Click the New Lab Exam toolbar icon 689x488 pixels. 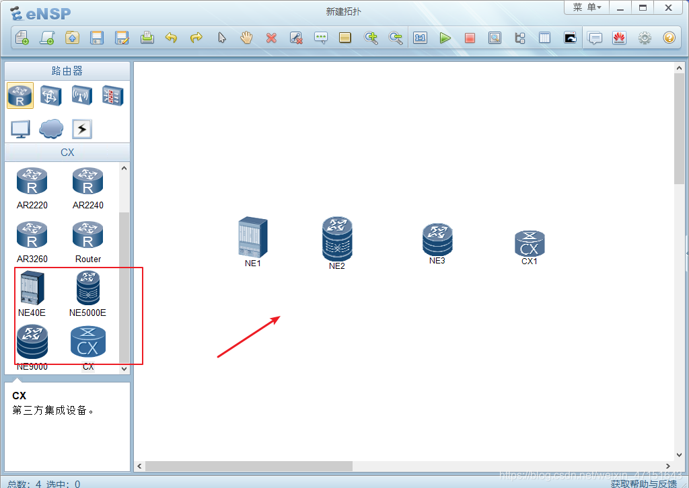pyautogui.click(x=47, y=38)
